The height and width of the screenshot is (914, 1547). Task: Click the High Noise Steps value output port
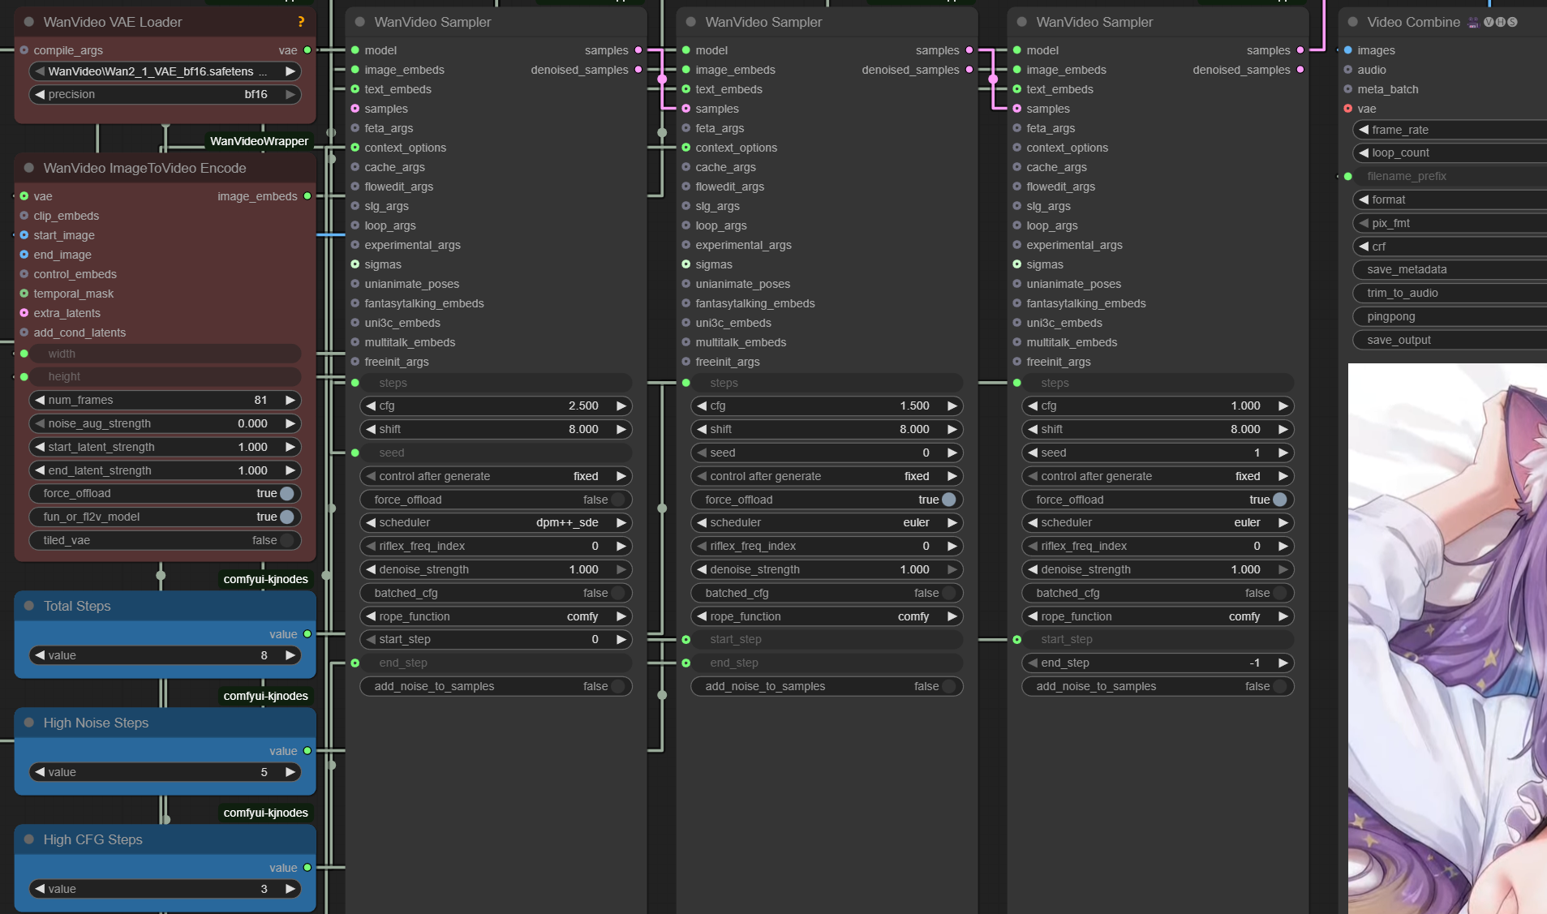pos(307,751)
